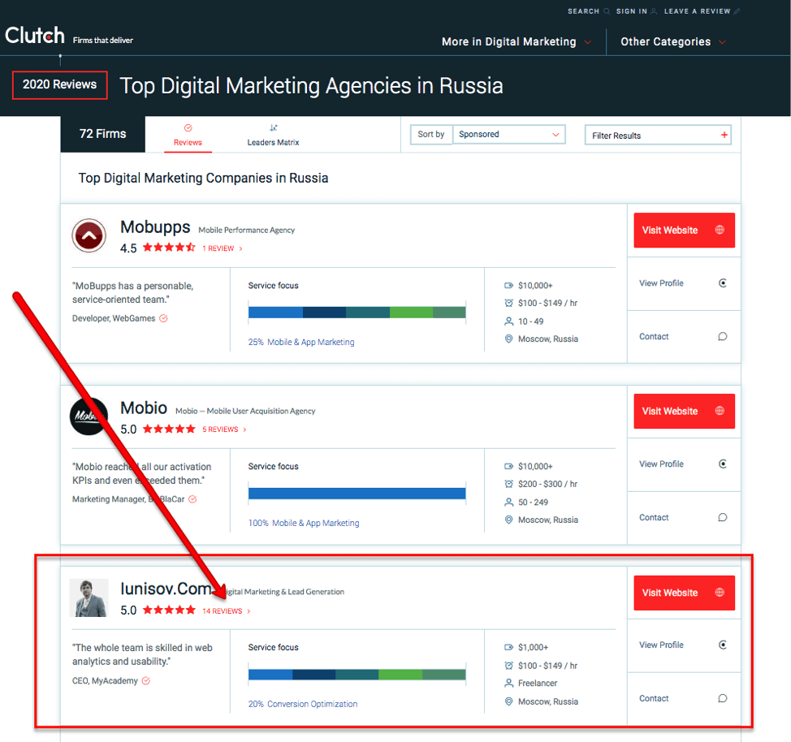
Task: Click the Mobupps company logo
Action: pos(89,235)
